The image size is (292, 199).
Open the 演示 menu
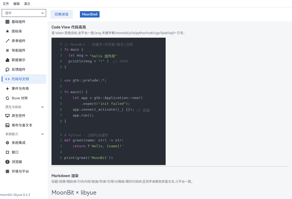(x=27, y=4)
